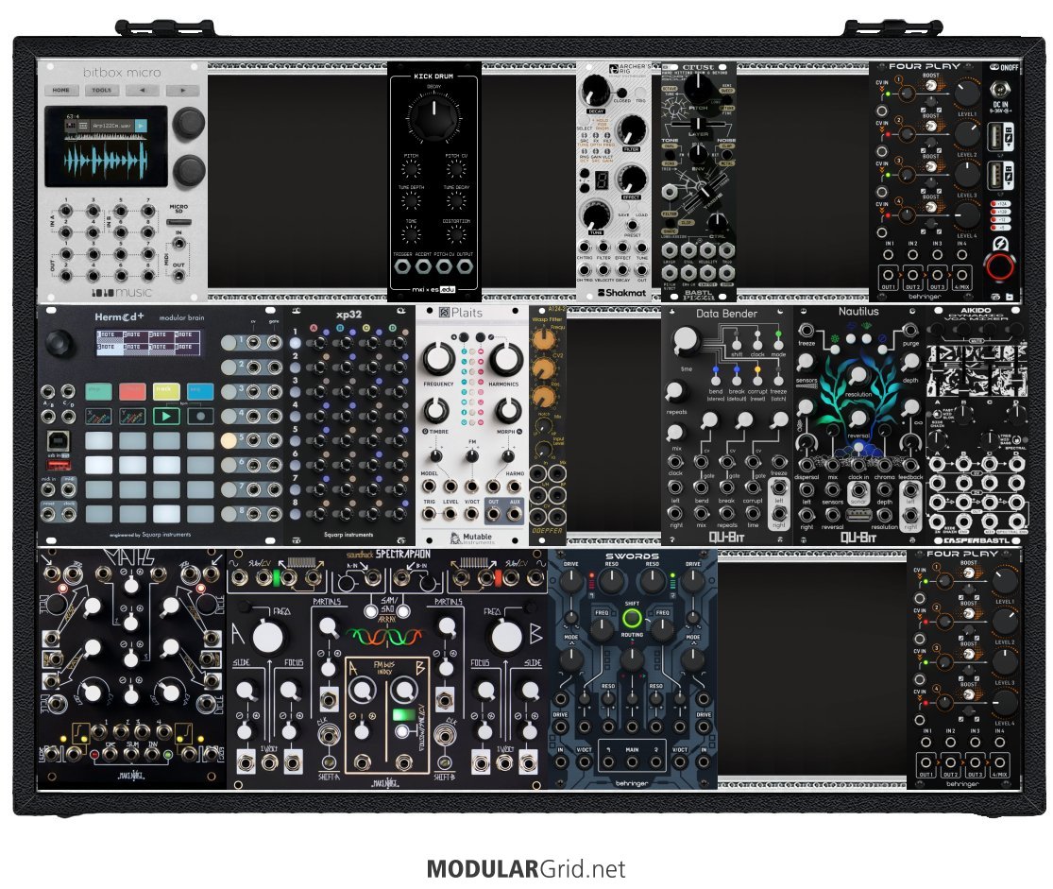Viewport: 1053px width, 889px height.
Task: Click the bitbox micro waveform touchscreen
Action: coord(106,145)
